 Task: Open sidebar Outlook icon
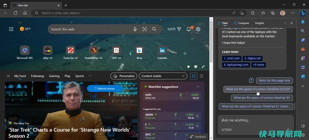pyautogui.click(x=303, y=76)
